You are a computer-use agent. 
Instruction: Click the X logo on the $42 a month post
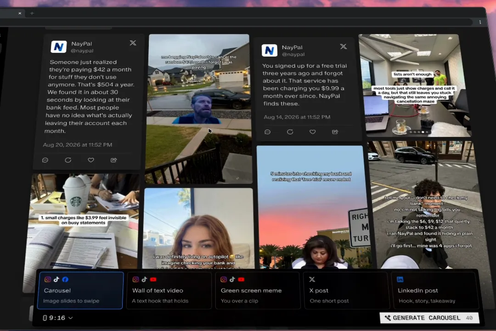pos(133,43)
